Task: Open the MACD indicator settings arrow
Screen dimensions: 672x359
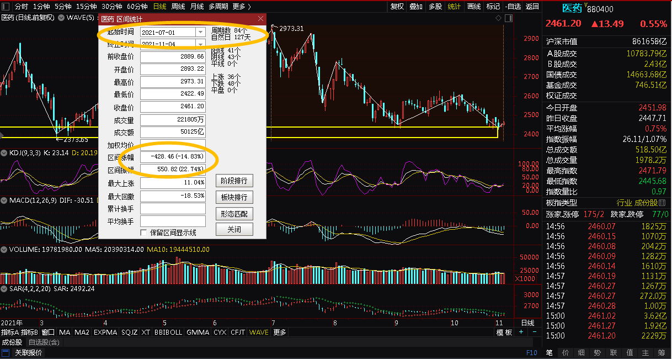Action: (4, 200)
